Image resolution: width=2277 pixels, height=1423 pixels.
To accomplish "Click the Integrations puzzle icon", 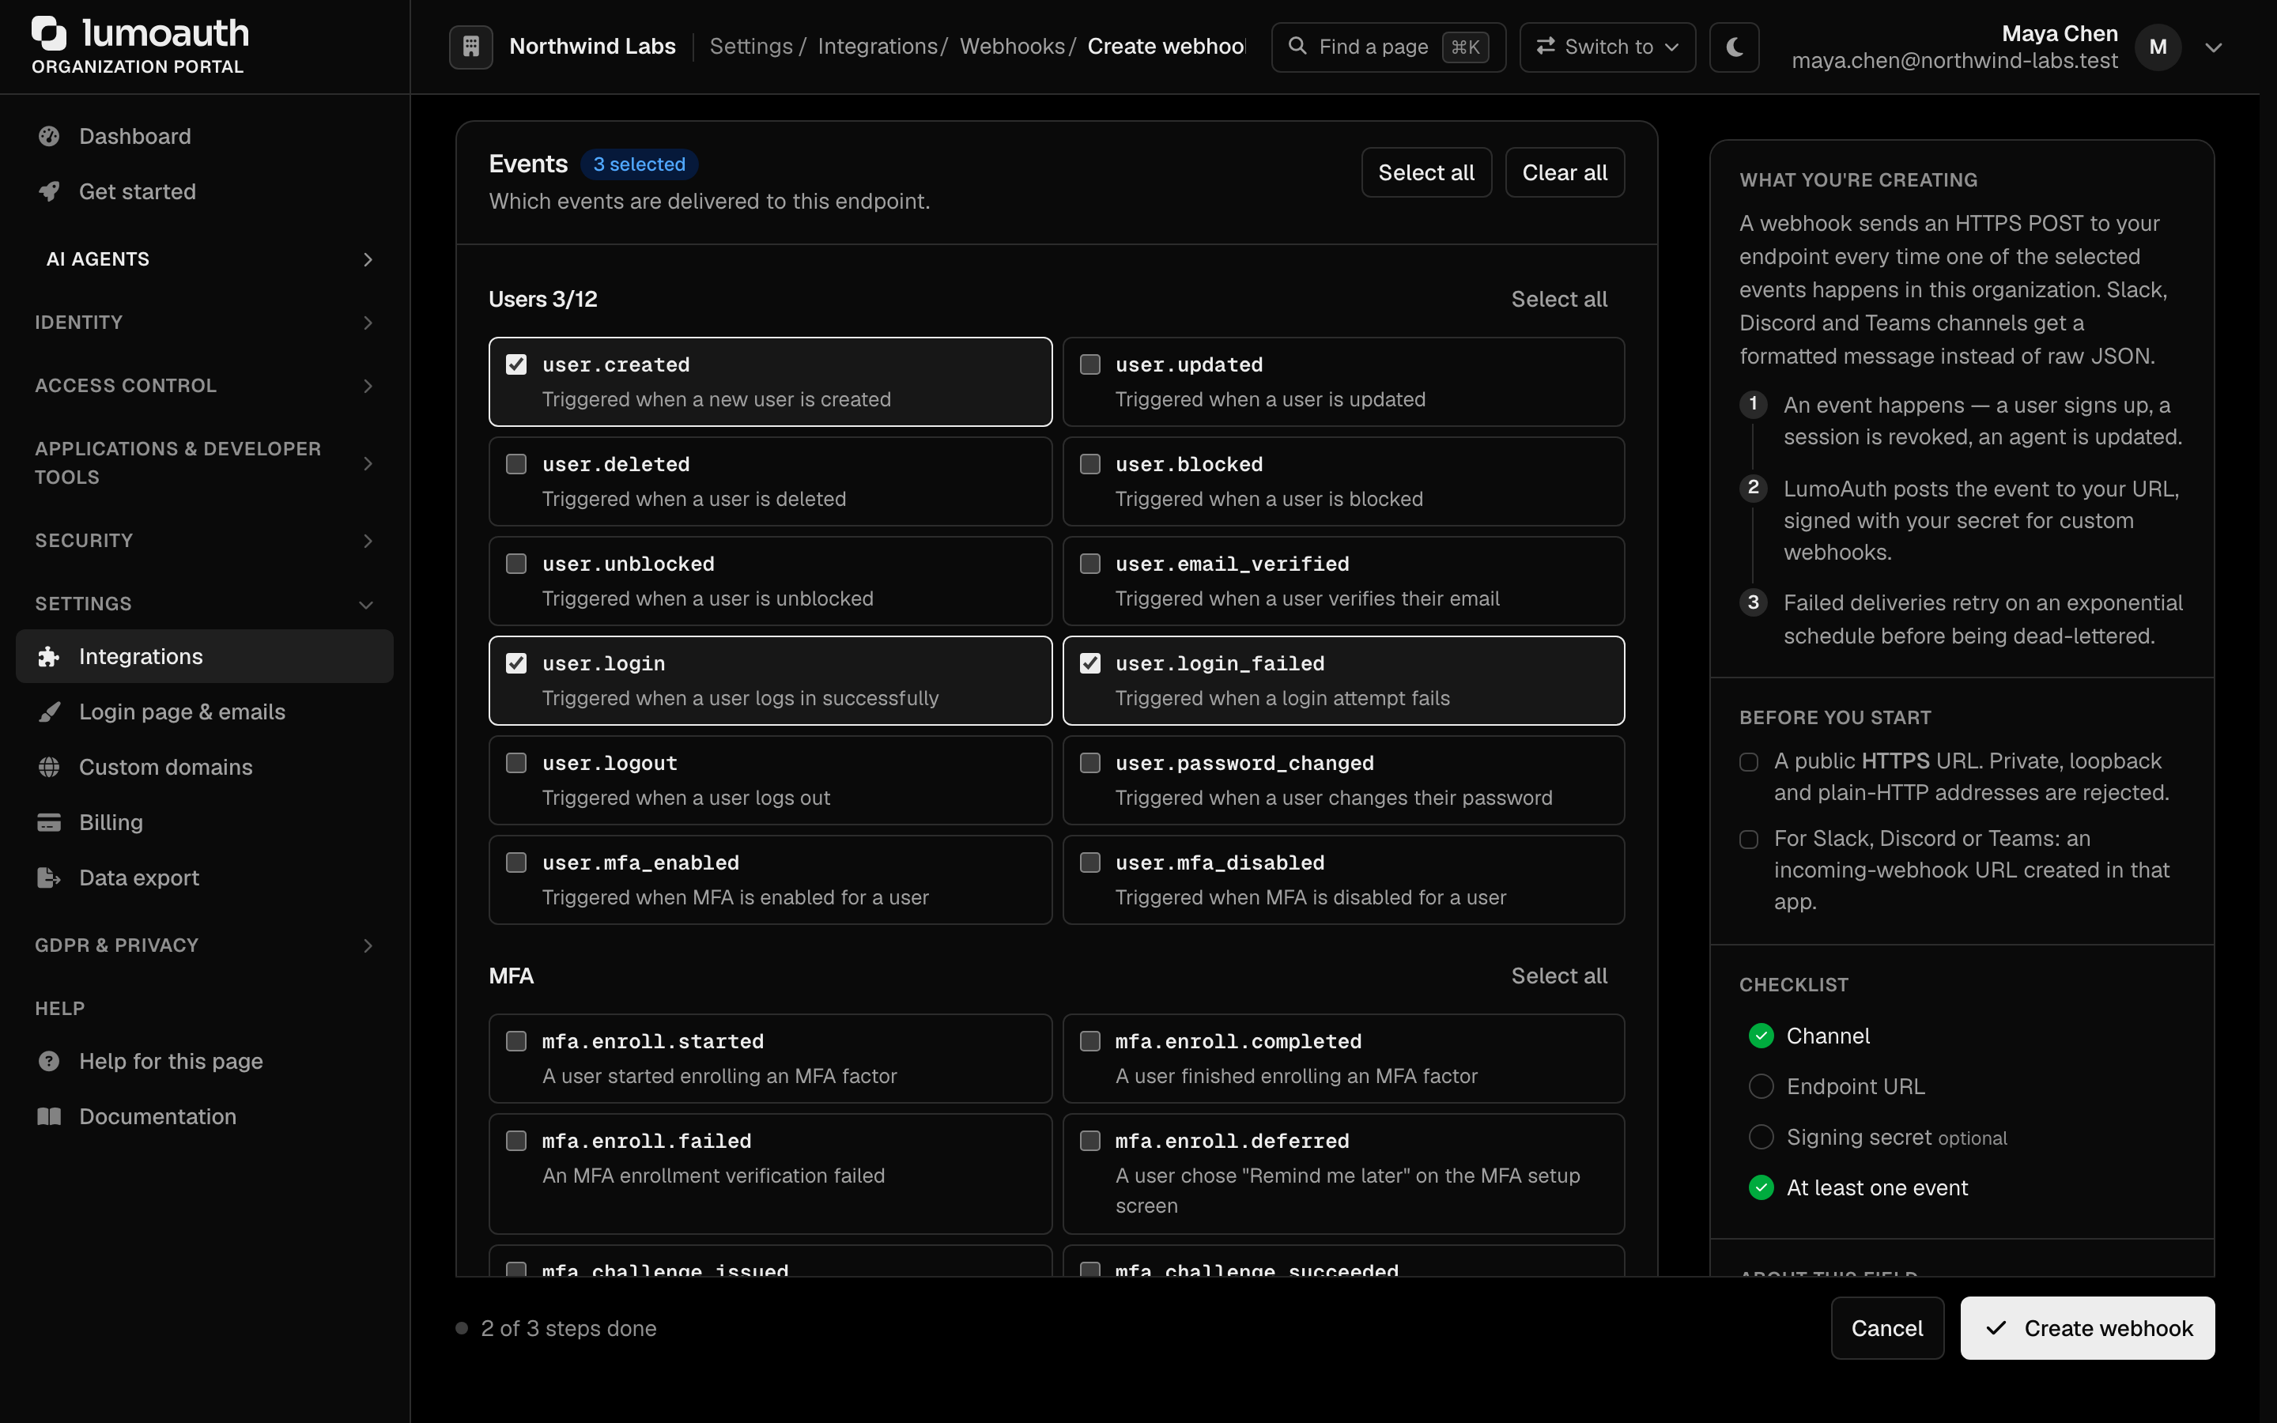I will pos(49,657).
